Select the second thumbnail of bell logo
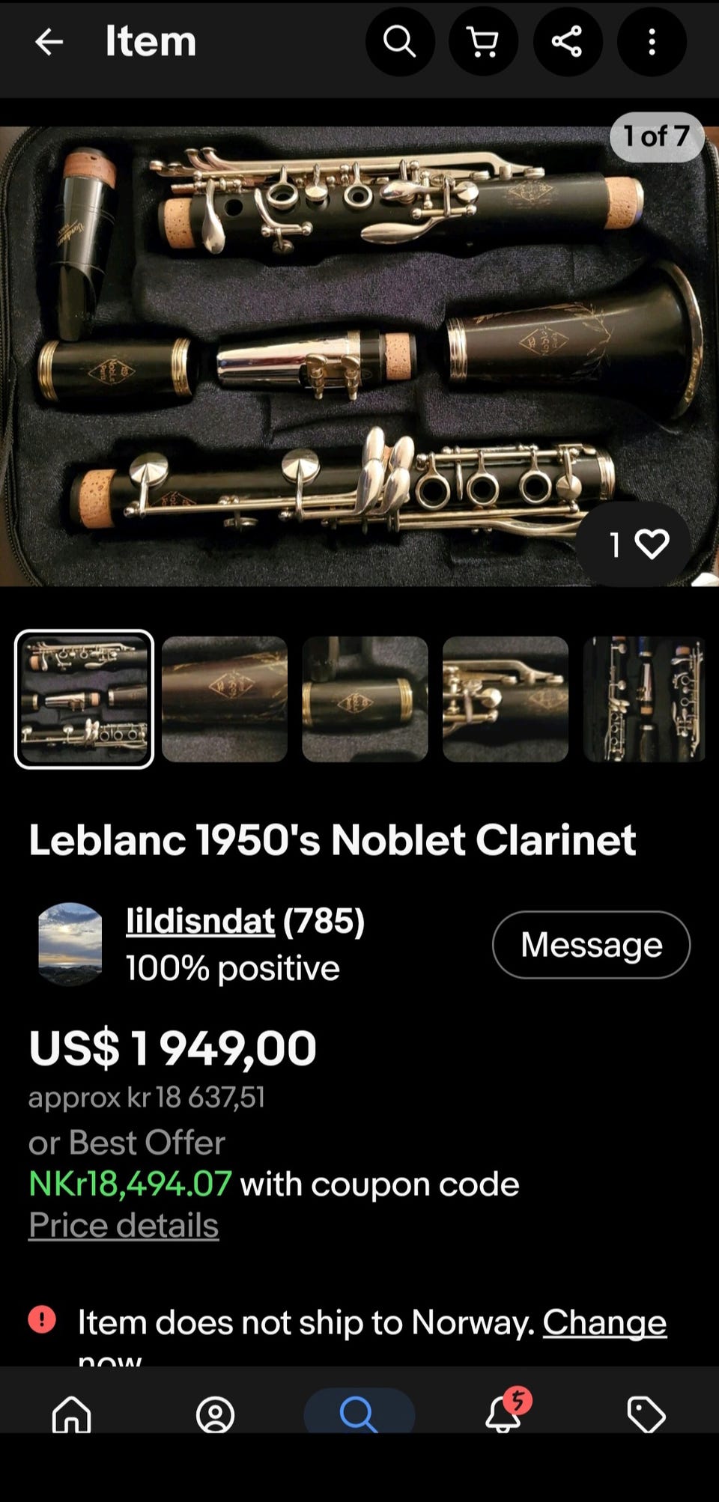The height and width of the screenshot is (1502, 719). click(x=225, y=699)
